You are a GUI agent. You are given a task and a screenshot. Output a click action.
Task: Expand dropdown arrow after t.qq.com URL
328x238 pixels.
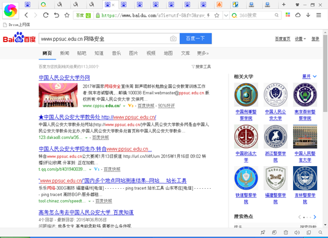(x=90, y=169)
